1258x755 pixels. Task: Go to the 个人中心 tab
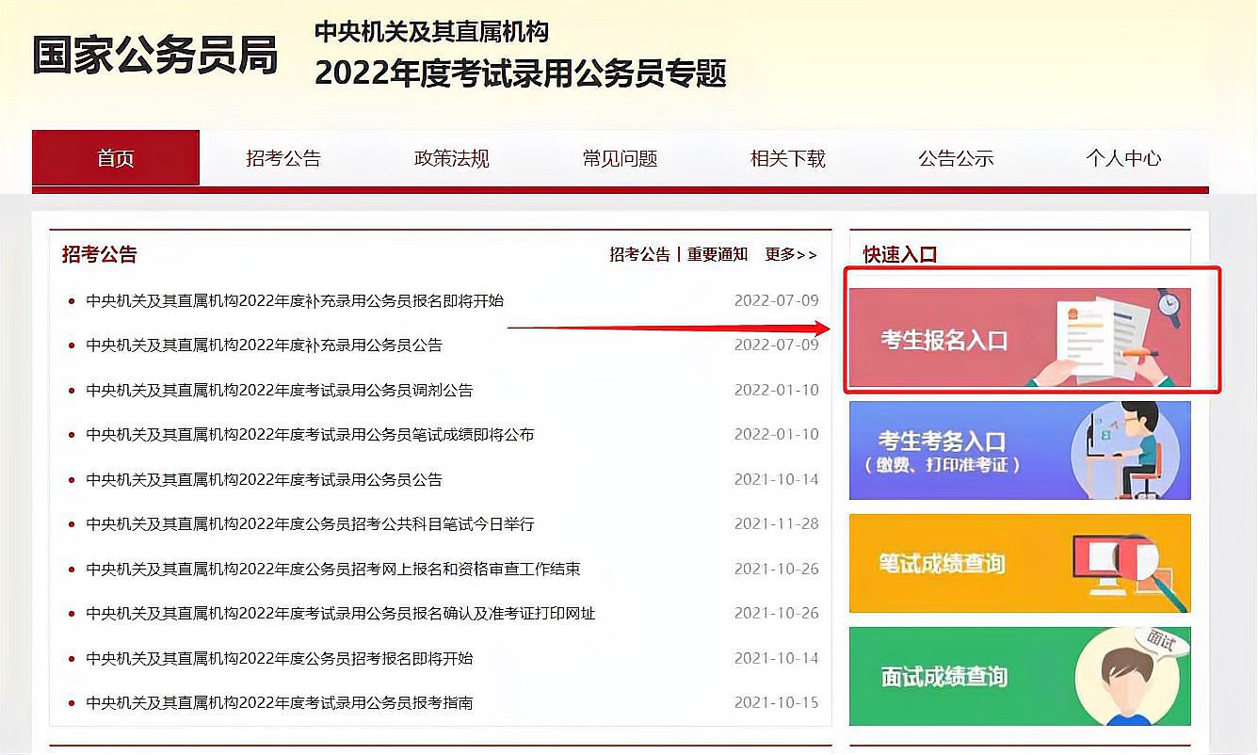1122,158
